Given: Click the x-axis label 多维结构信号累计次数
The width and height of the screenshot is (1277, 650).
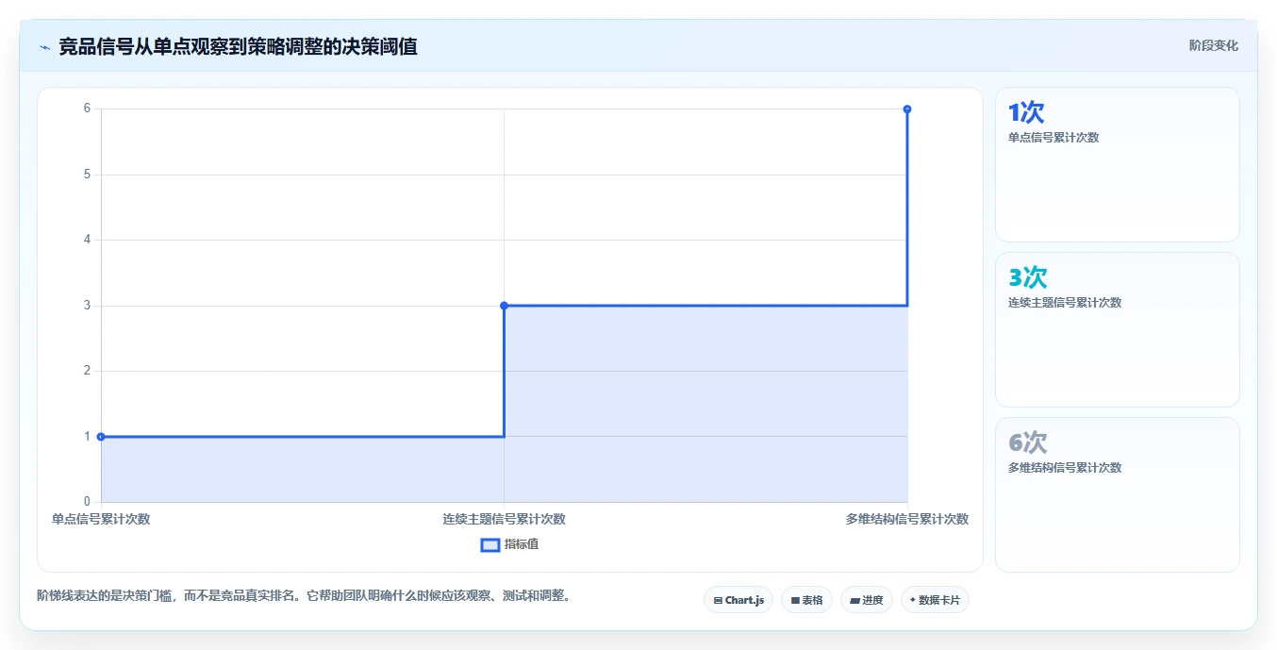Looking at the screenshot, I should coord(907,519).
